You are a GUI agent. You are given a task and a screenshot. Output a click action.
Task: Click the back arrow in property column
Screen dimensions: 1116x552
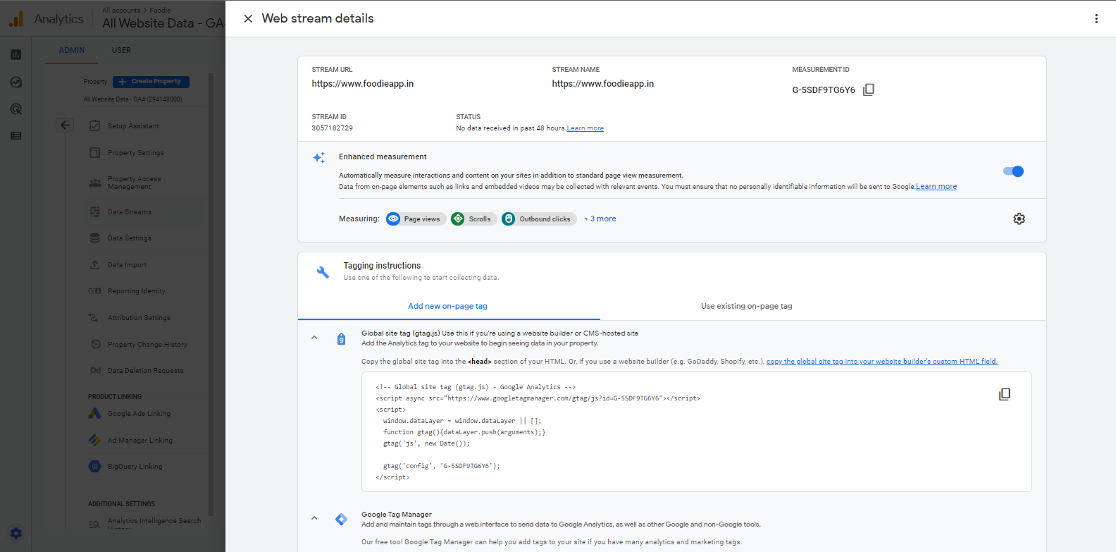pyautogui.click(x=65, y=125)
